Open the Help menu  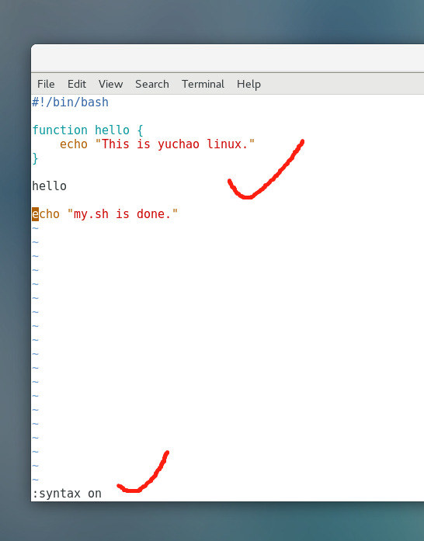tap(248, 84)
